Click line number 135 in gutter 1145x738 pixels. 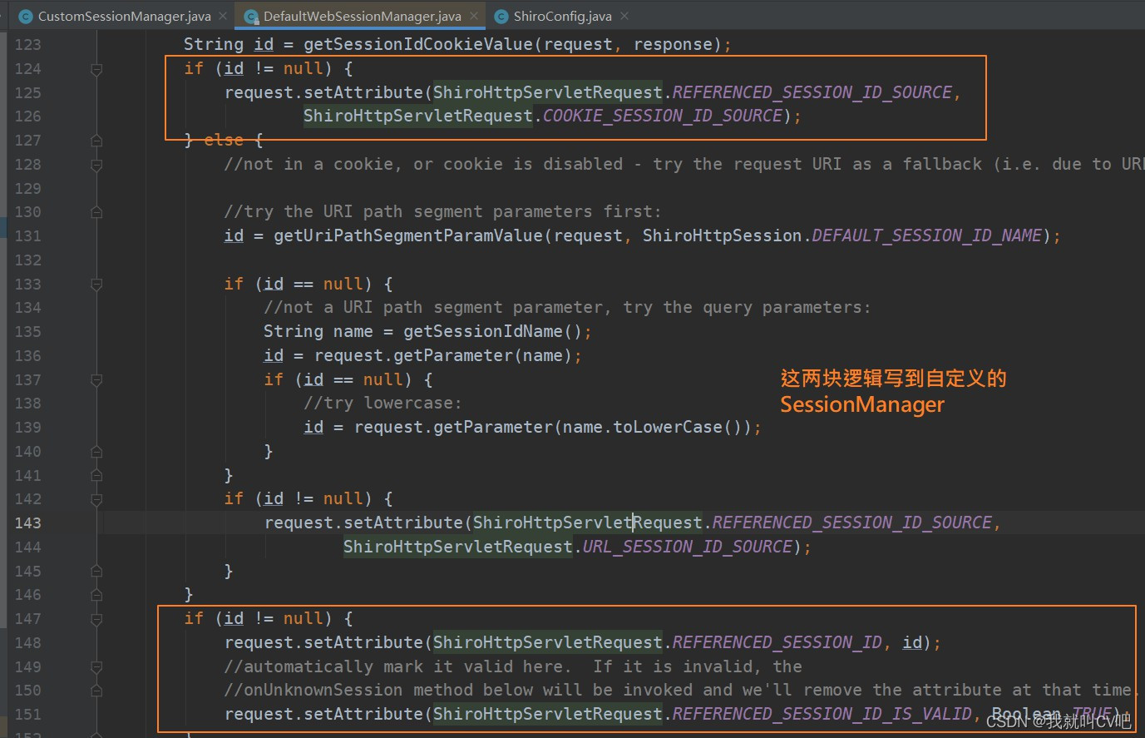pos(27,332)
